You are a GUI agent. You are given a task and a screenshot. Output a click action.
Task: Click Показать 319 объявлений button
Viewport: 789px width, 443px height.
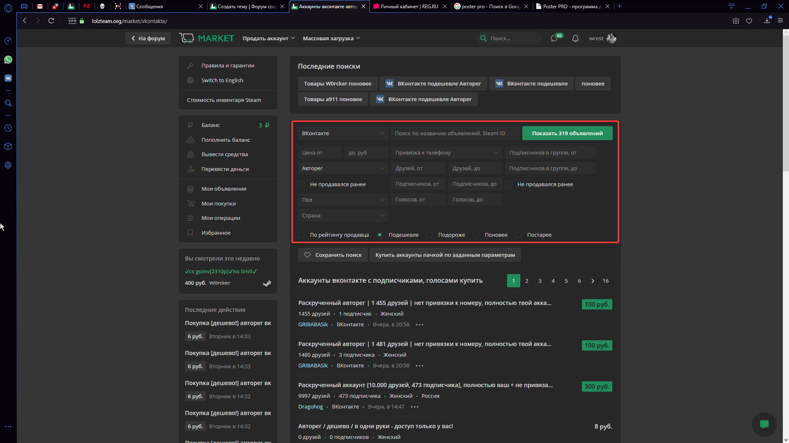(x=567, y=133)
